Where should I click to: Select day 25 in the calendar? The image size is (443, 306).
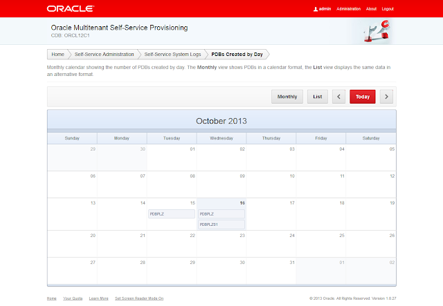pyautogui.click(x=321, y=244)
